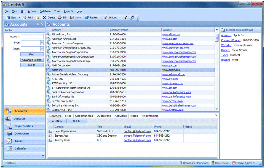Click the contact card icon beside Steven Jobs
This screenshot has height=168, width=265.
click(50, 136)
